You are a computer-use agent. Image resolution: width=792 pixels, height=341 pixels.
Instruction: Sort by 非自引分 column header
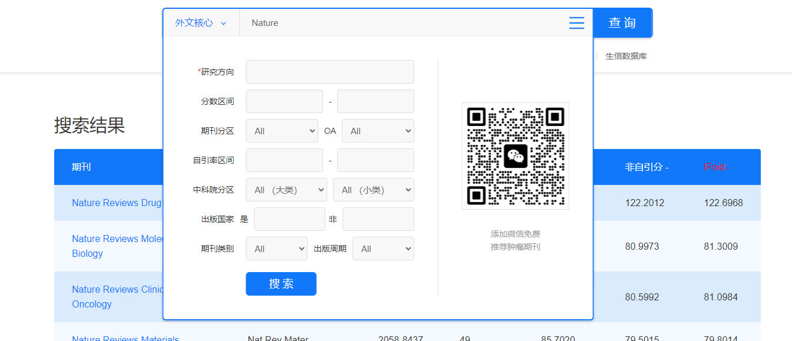point(647,167)
